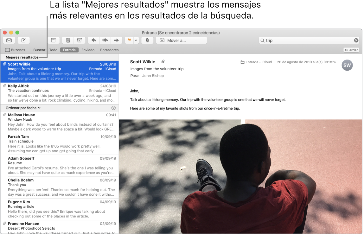Switch search scope to Todo
Screen dimensions: 364x234
[53, 50]
